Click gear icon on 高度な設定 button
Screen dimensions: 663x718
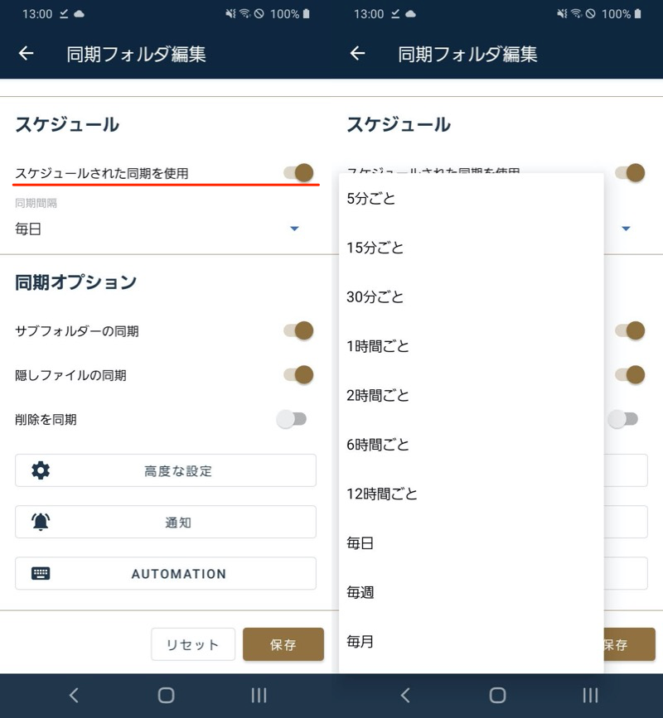click(x=41, y=470)
